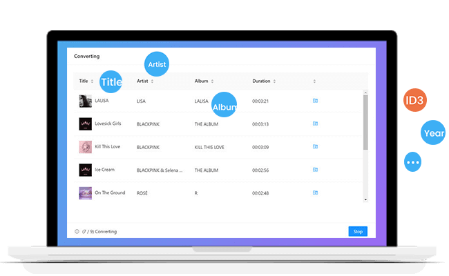
Task: Click the info icon beside Converting status
Action: coord(77,231)
